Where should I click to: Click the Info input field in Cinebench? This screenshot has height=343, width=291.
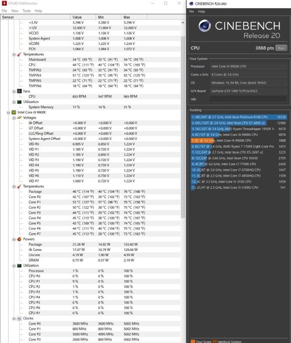(248, 99)
